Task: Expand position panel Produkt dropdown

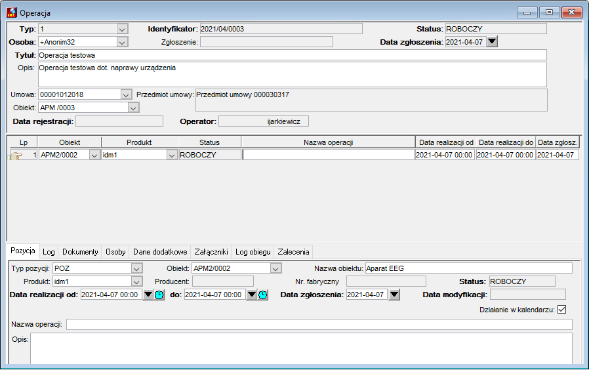Action: [136, 281]
